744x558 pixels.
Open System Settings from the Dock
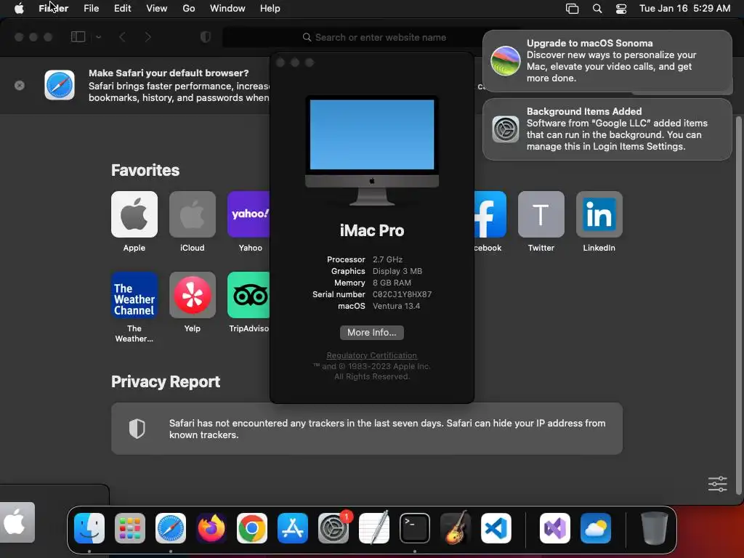pos(333,528)
